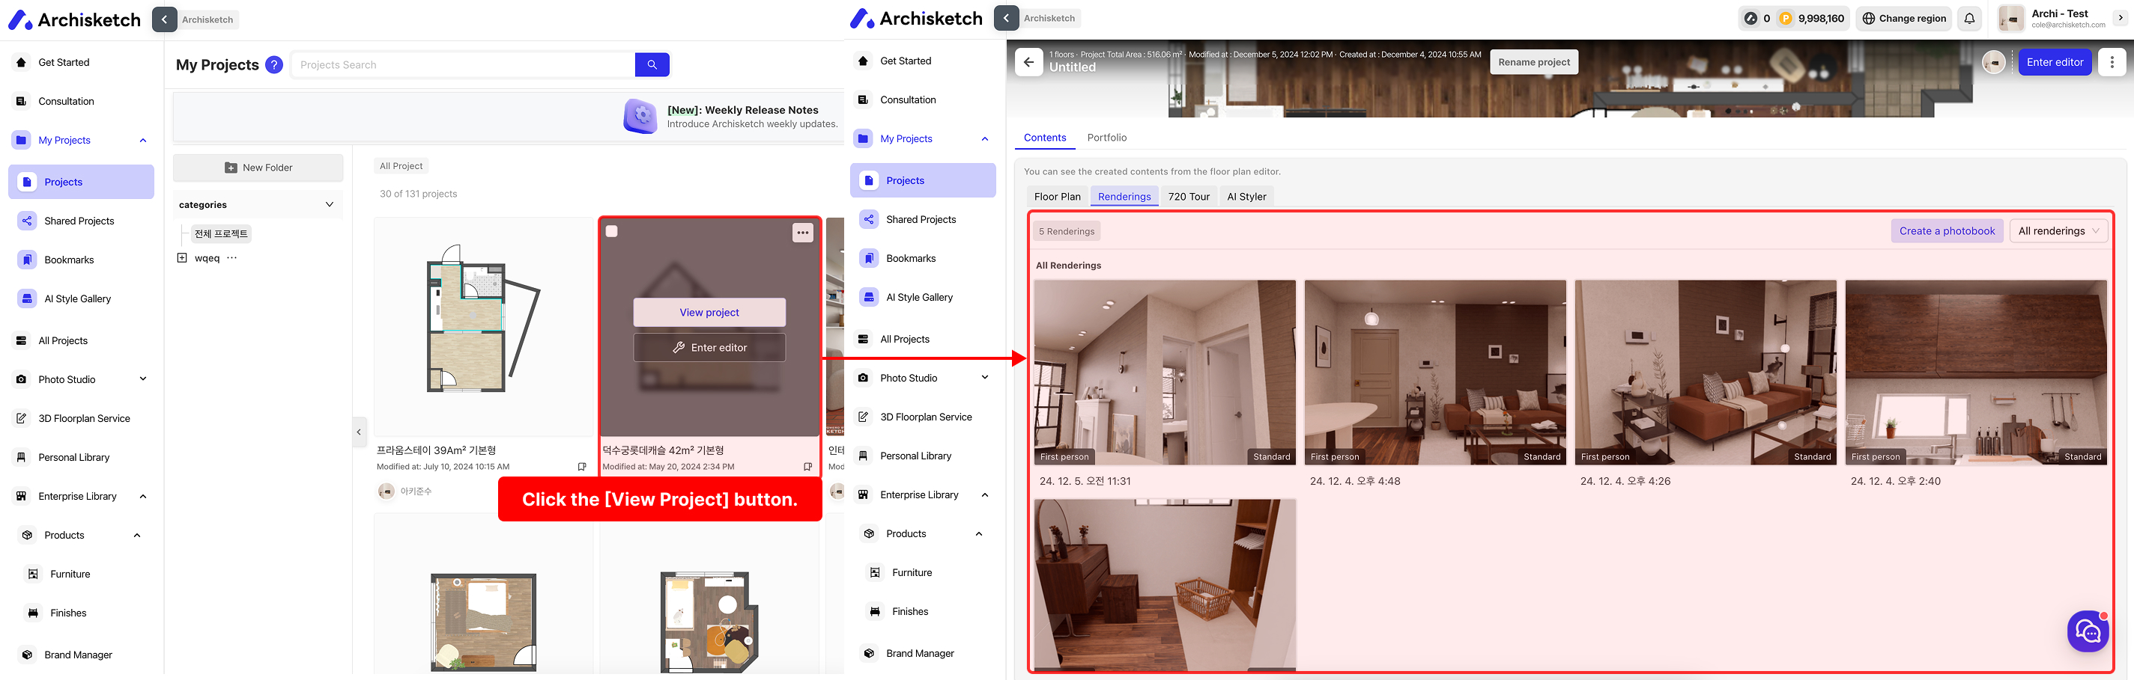
Task: Click the notification bell icon
Action: click(x=1970, y=18)
